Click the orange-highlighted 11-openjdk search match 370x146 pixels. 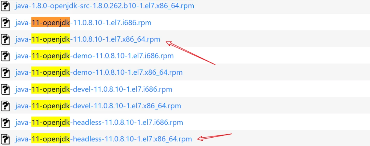pyautogui.click(x=50, y=23)
